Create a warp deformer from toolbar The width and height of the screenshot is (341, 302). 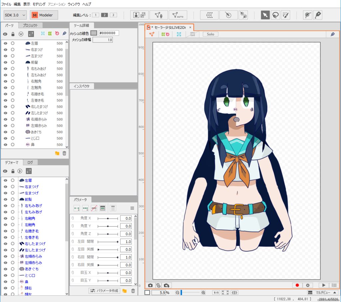(209, 15)
